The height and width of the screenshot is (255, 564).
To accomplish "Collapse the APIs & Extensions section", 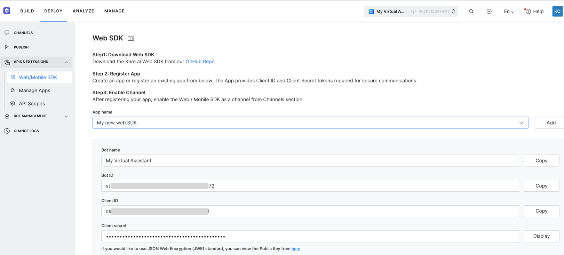I will click(x=66, y=62).
